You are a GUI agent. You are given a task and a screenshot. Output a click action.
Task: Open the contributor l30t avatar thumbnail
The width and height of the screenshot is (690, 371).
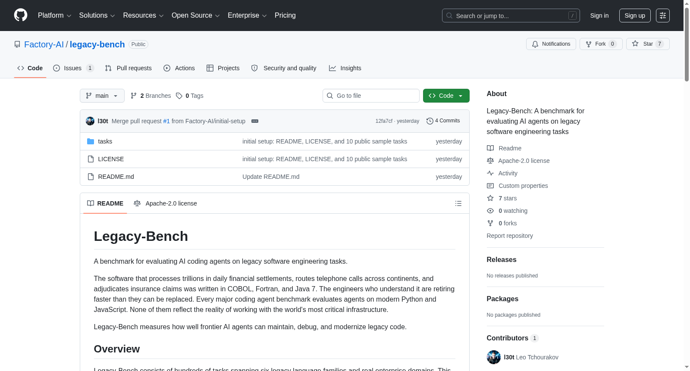[494, 357]
